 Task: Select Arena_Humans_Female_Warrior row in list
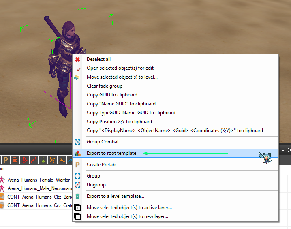click(36, 180)
